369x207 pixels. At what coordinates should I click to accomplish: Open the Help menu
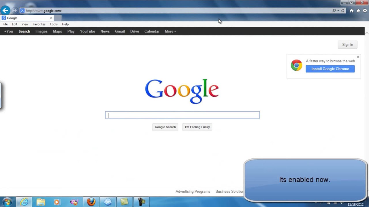65,24
